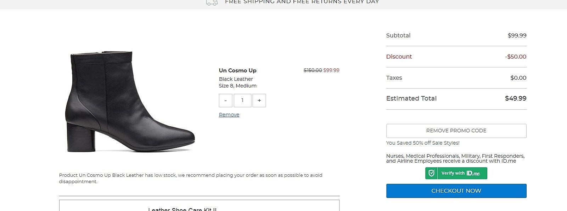Click the You Saved 50% off message

[x=422, y=143]
